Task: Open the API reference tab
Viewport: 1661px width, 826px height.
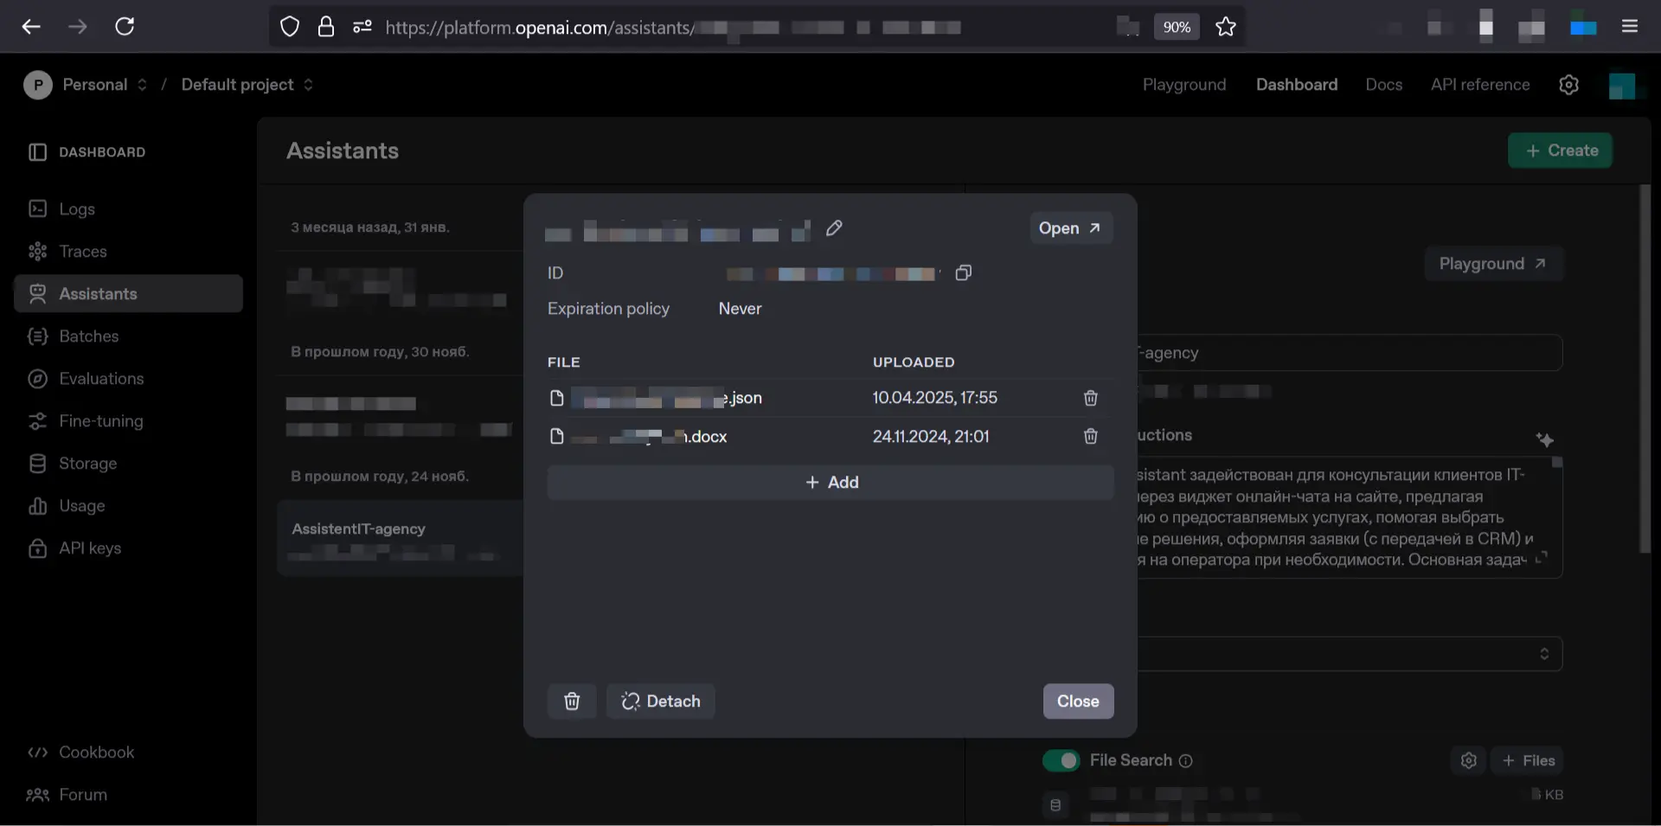Action: coord(1480,85)
